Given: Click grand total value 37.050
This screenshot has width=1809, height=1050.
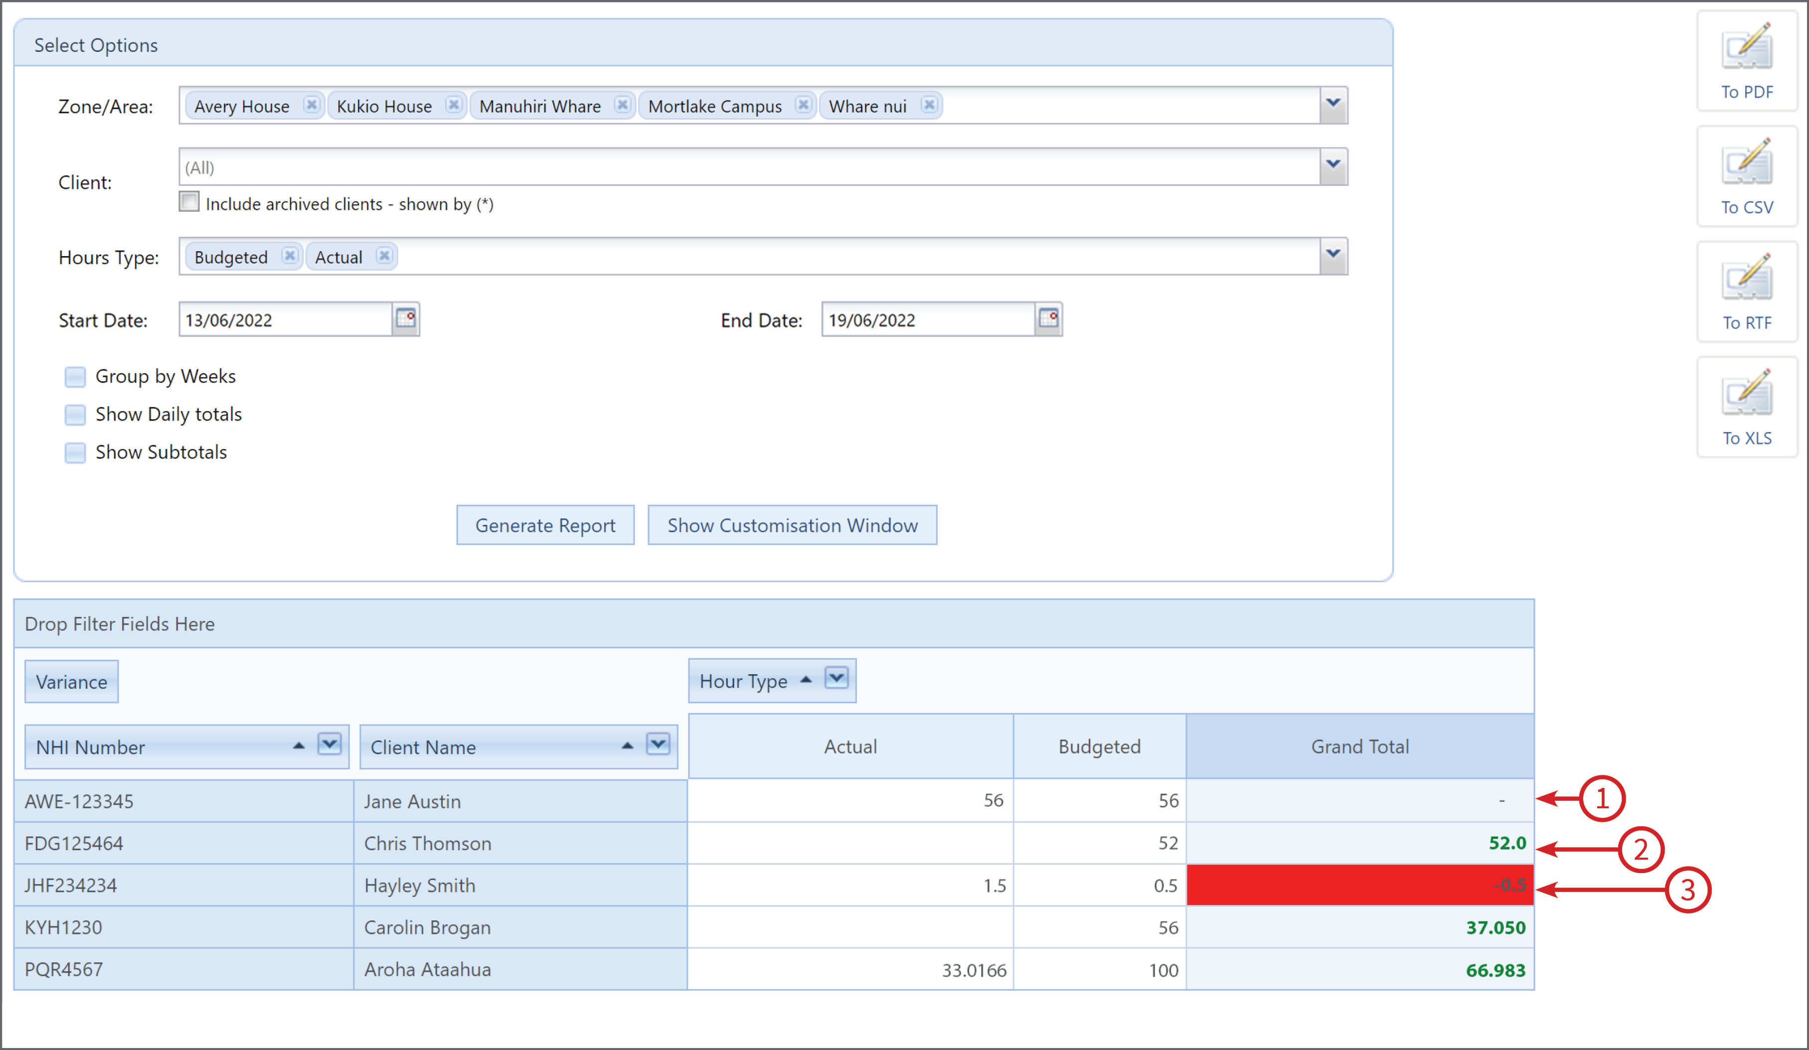Looking at the screenshot, I should pyautogui.click(x=1496, y=927).
